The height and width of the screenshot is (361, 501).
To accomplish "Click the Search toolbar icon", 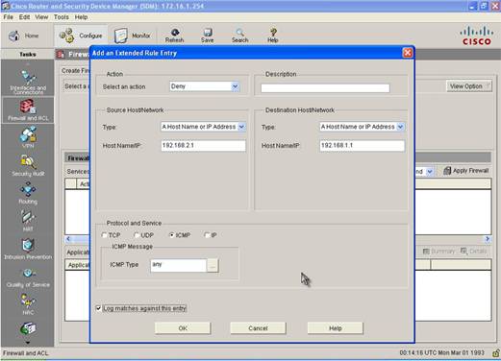I will coord(239,36).
